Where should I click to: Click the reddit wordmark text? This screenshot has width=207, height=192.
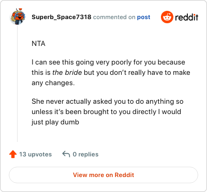coord(187,17)
